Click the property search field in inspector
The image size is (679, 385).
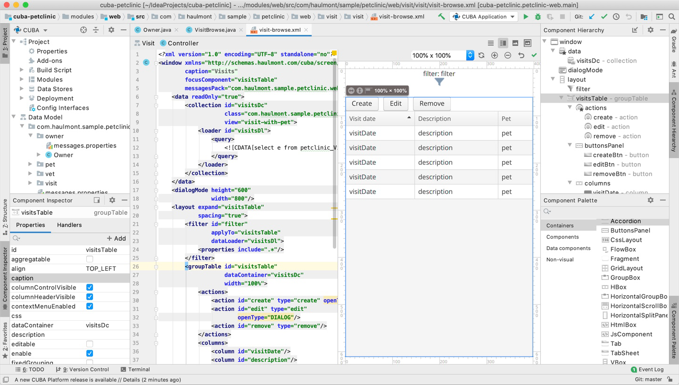coord(57,238)
